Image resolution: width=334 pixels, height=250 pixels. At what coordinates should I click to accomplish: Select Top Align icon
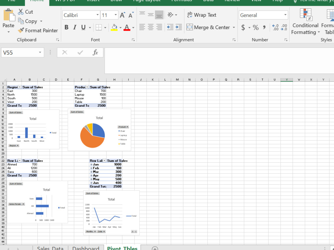(142, 14)
